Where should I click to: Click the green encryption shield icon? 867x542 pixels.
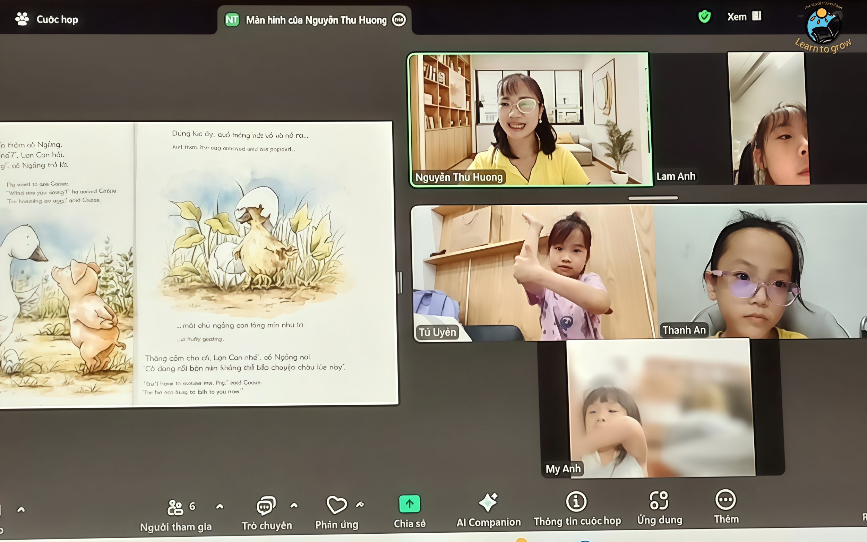point(704,17)
